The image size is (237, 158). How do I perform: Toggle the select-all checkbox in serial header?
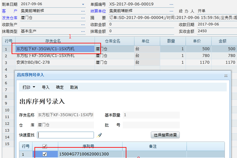click(45, 146)
